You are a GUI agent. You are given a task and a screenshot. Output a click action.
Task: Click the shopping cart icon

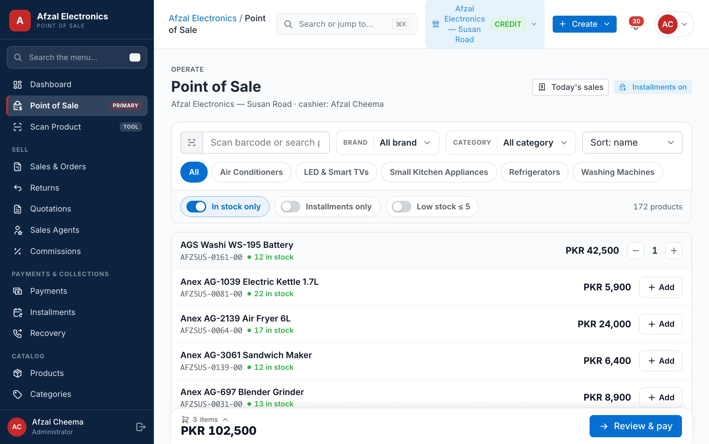click(x=185, y=419)
